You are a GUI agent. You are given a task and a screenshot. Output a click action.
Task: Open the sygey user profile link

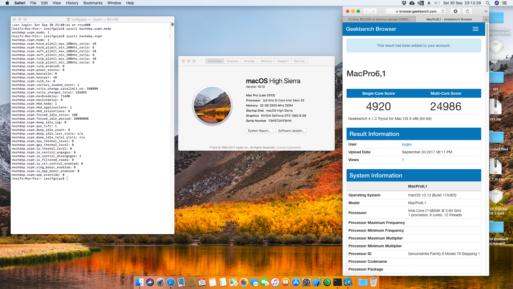407,144
